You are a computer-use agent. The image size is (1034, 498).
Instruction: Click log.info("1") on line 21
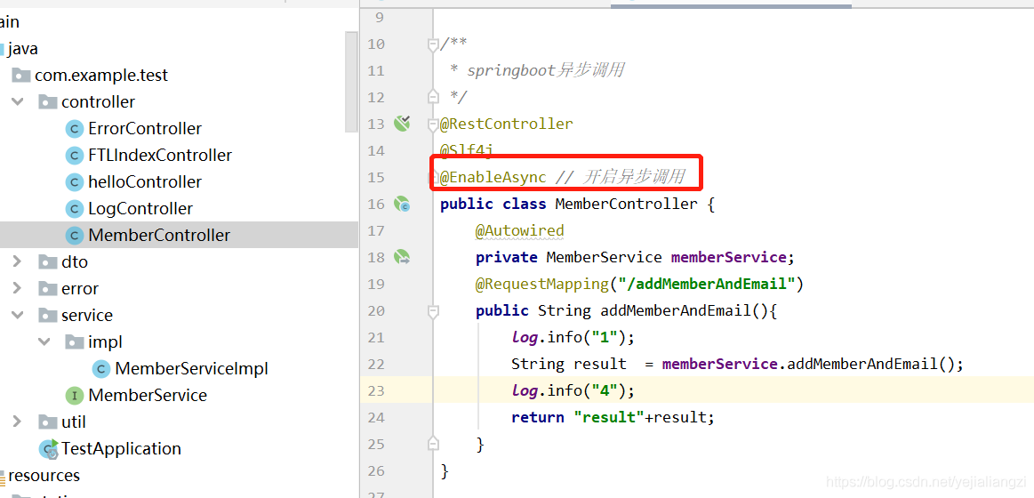coord(573,338)
